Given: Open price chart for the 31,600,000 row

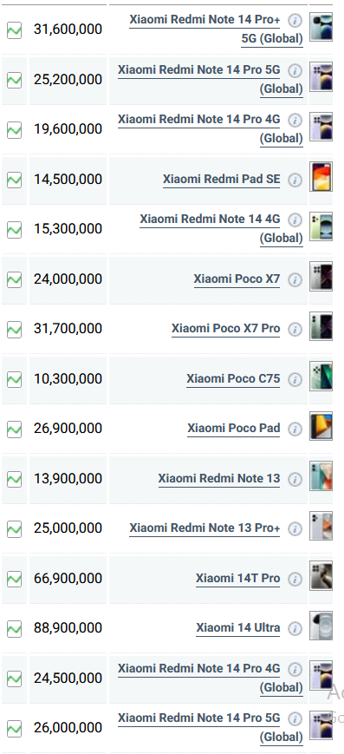Looking at the screenshot, I should click(x=15, y=30).
